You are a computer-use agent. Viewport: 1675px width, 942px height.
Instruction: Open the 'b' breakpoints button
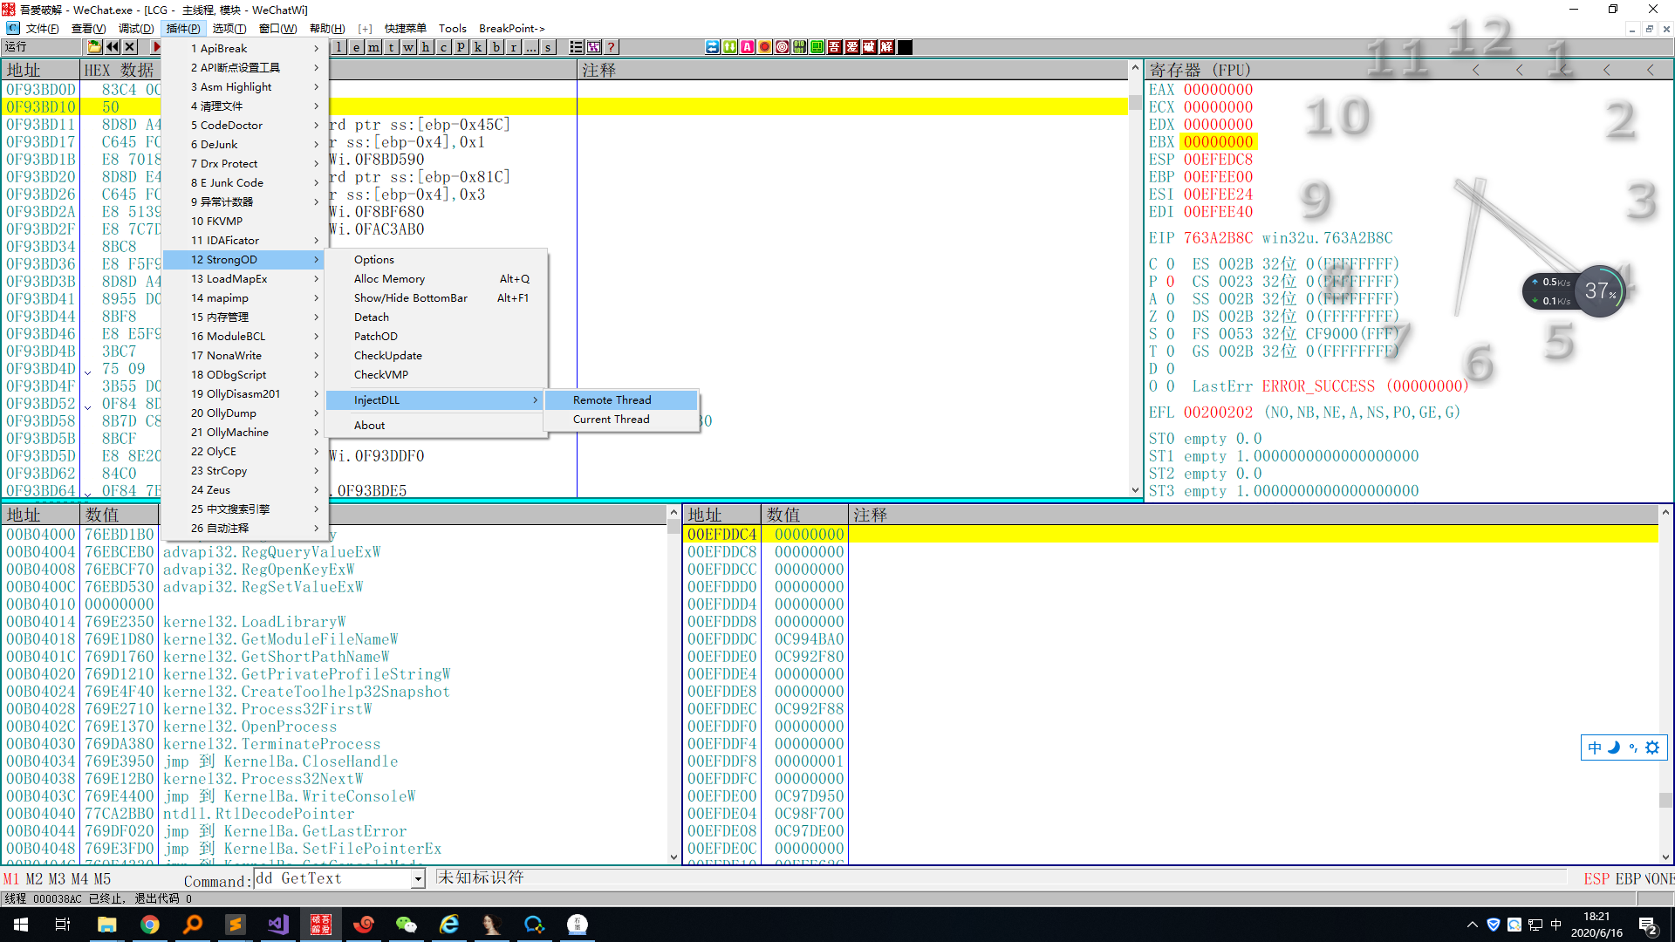tap(496, 47)
